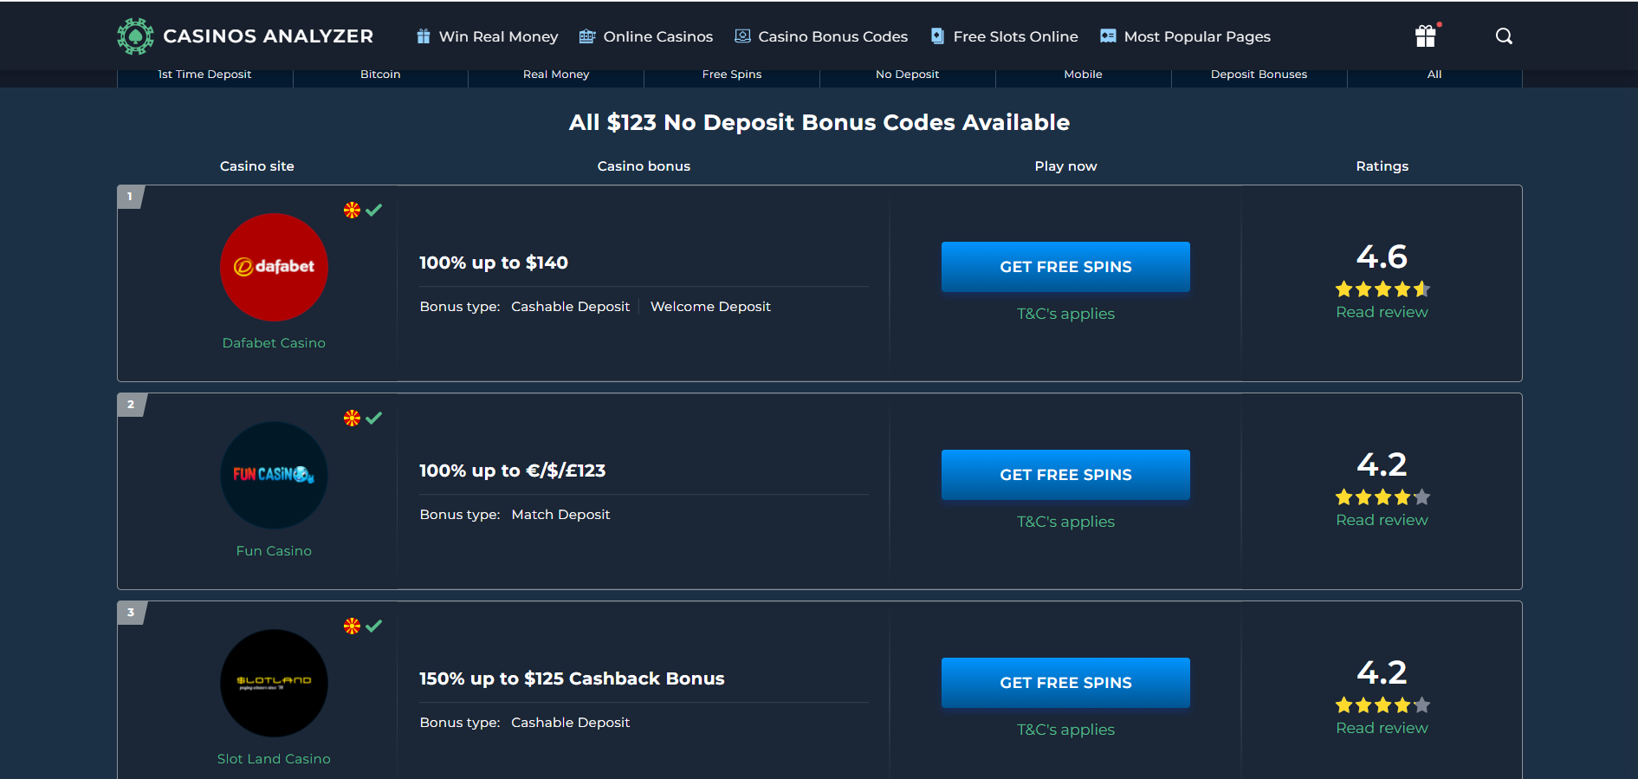The image size is (1638, 779).
Task: Click the gift icon beside Win Real Money
Action: pyautogui.click(x=424, y=36)
